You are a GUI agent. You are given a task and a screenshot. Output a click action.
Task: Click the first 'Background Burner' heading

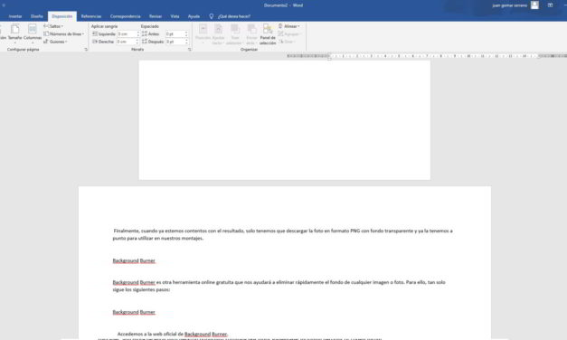(134, 260)
